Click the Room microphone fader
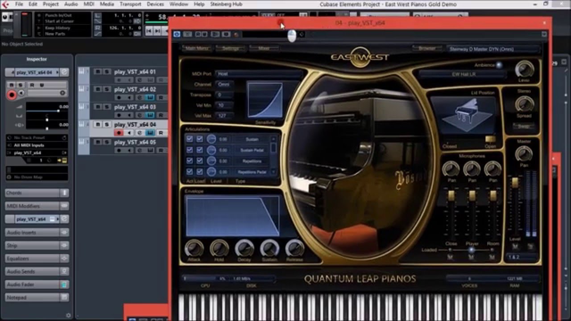This screenshot has width=571, height=321. click(493, 195)
